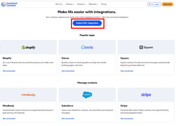
Task: Click the Stripe logo image
Action: pos(146,95)
